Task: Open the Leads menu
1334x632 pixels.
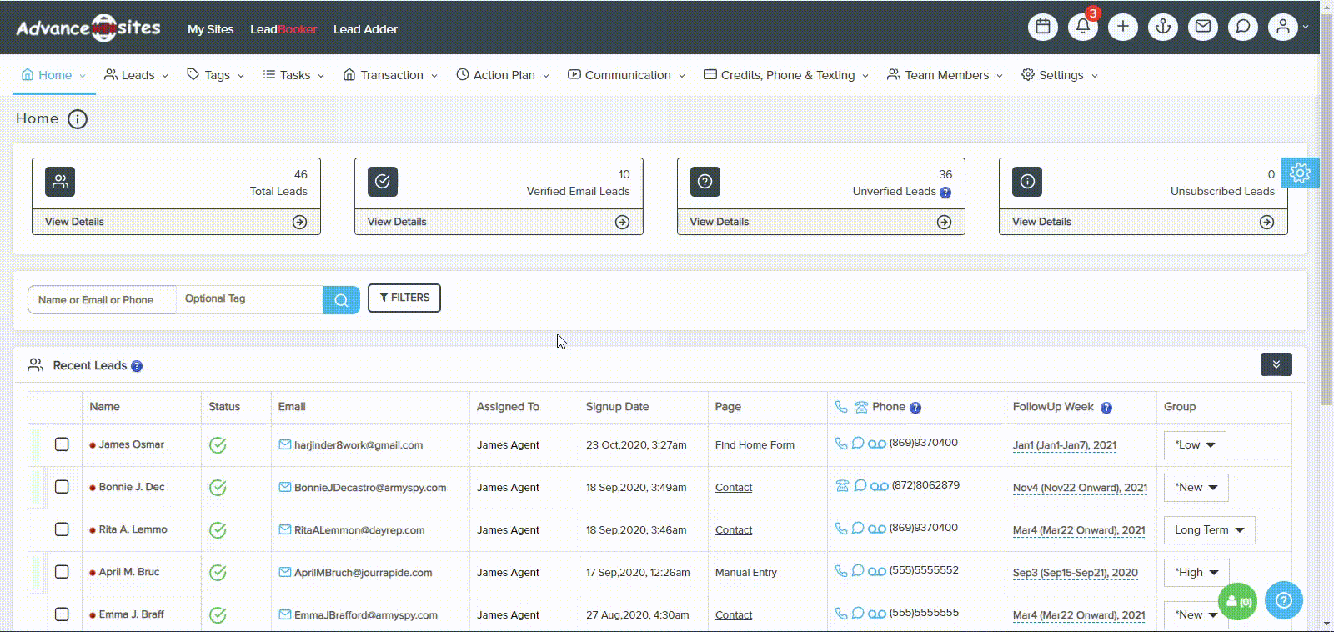Action: (137, 75)
